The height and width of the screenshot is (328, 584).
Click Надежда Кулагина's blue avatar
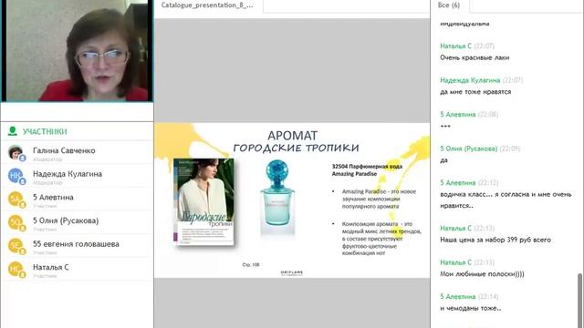click(x=16, y=176)
